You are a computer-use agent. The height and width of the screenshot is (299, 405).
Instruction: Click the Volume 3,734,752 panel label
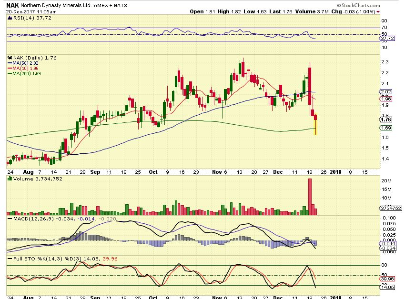pos(38,179)
